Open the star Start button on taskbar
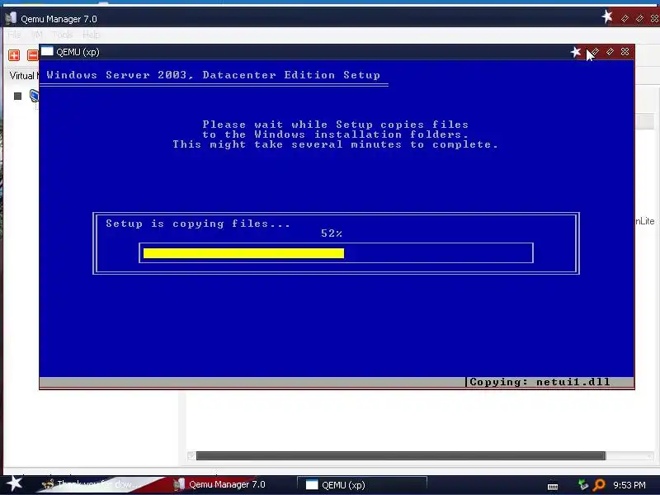 pyautogui.click(x=15, y=483)
